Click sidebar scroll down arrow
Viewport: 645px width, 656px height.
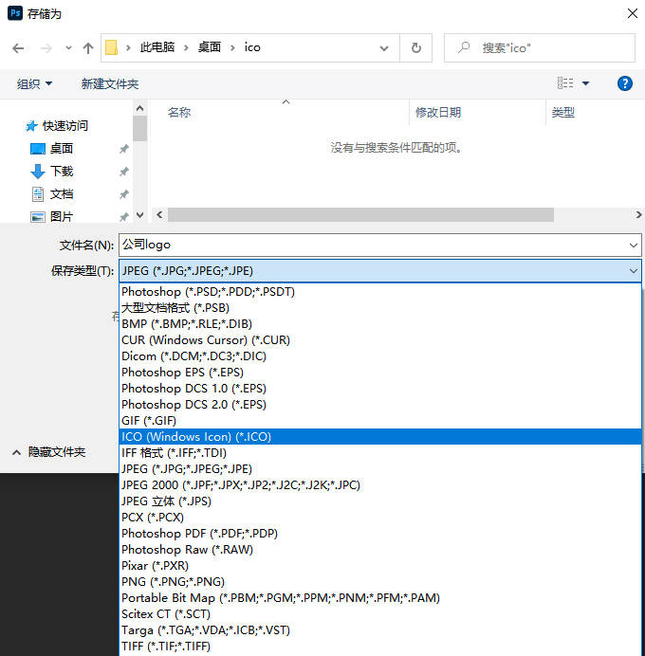pos(139,215)
